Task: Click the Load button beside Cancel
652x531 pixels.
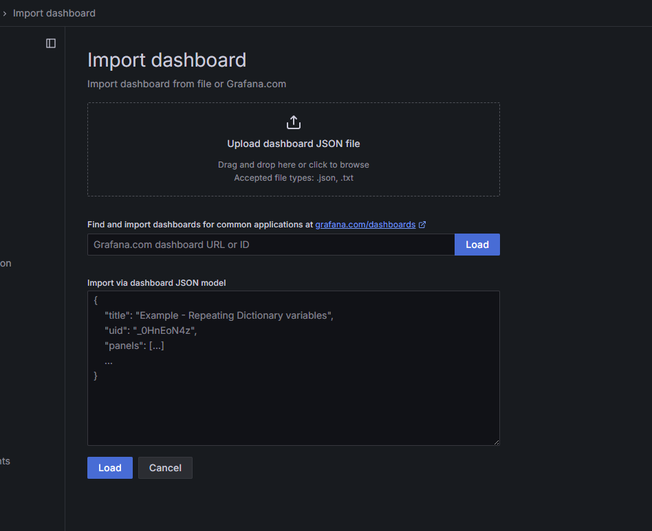Action: 110,468
